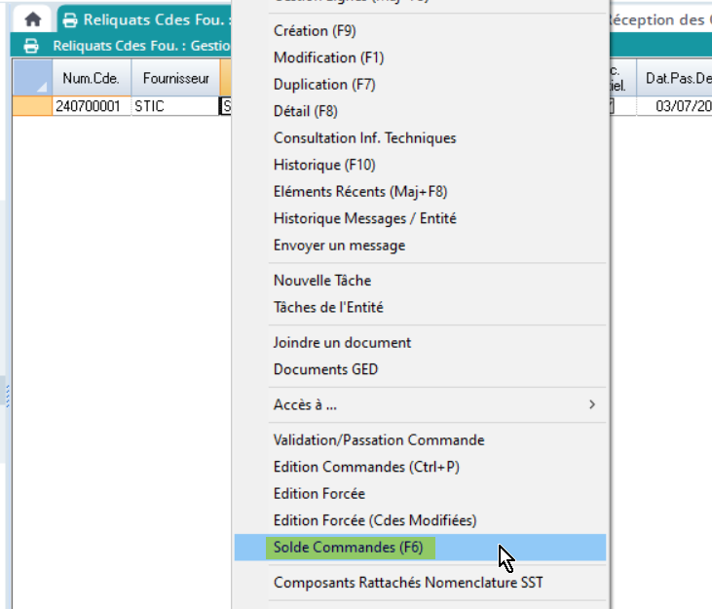Click the Fournisseur column header
The width and height of the screenshot is (712, 609).
[175, 77]
